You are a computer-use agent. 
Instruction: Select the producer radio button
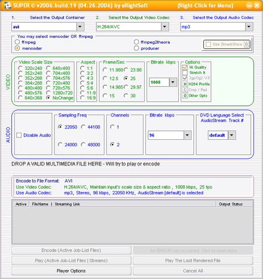click(136, 48)
